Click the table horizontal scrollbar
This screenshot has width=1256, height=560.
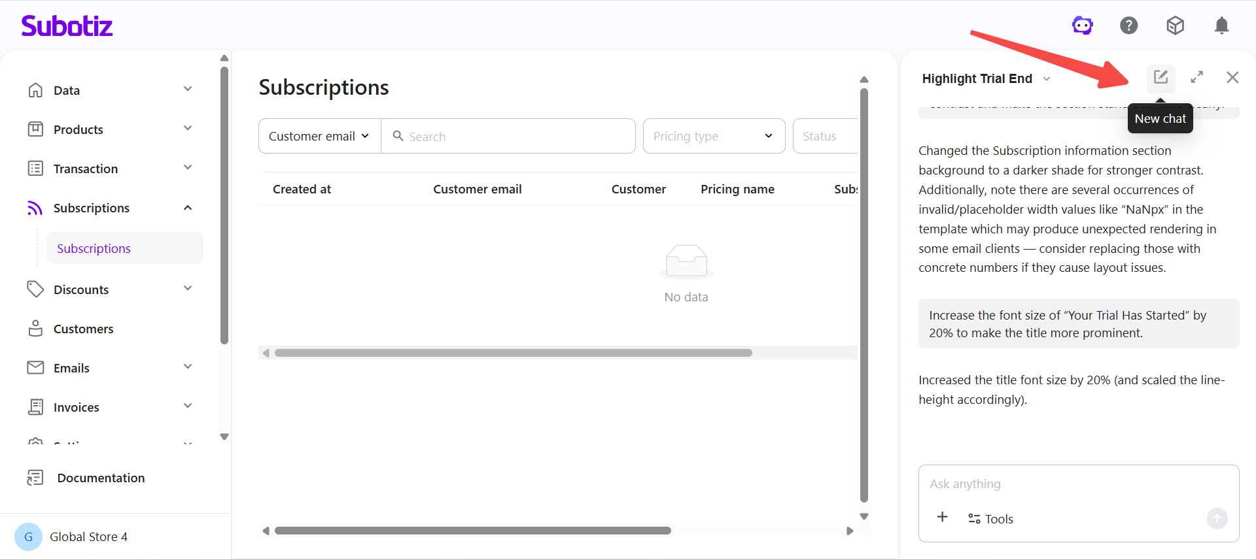[x=513, y=353]
